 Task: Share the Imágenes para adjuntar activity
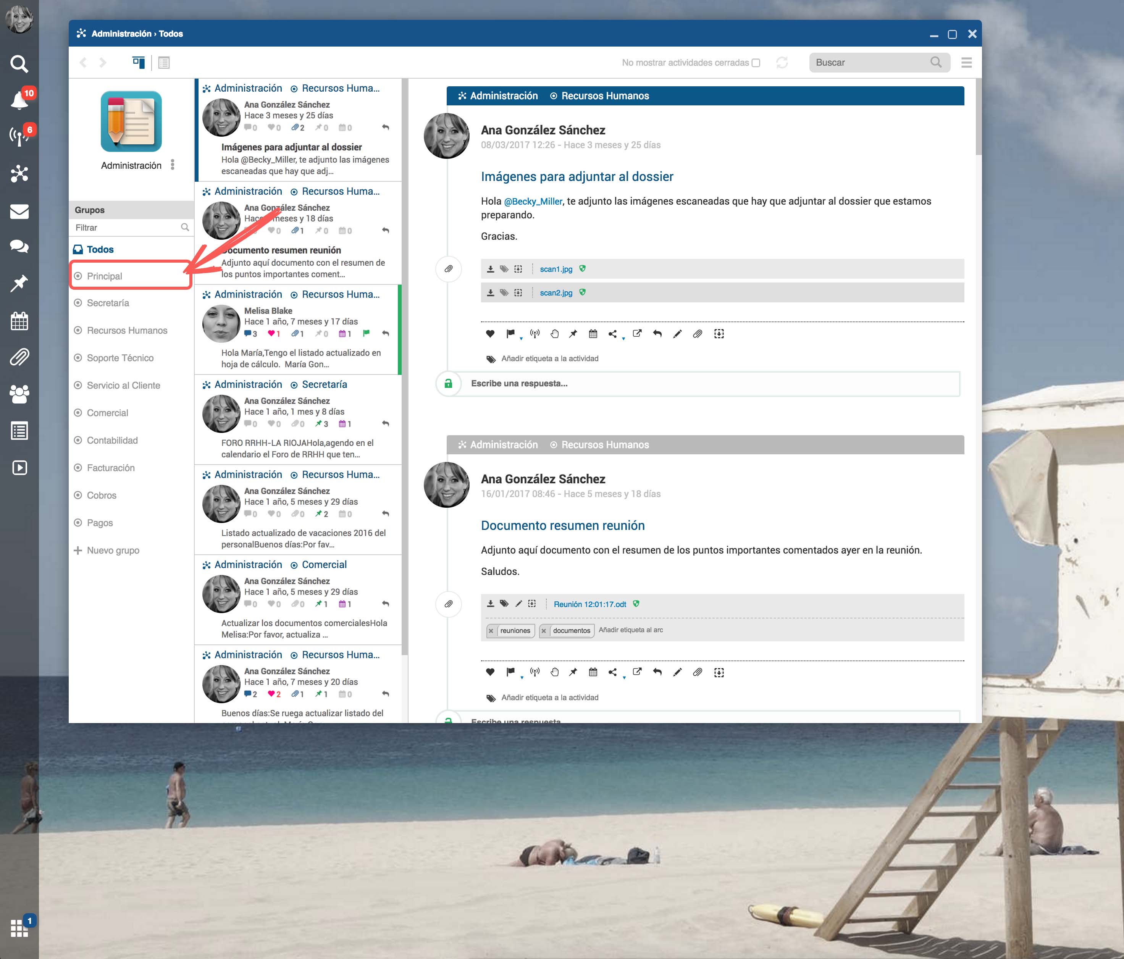[612, 334]
